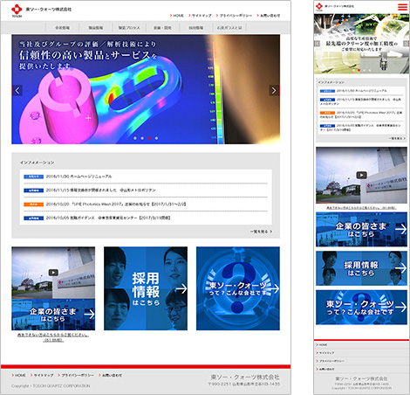
Task: Click video fallback link under mobile video
Action: 361,208
